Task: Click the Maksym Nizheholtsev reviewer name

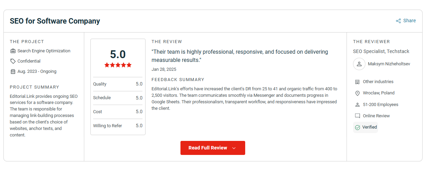Action: point(389,64)
